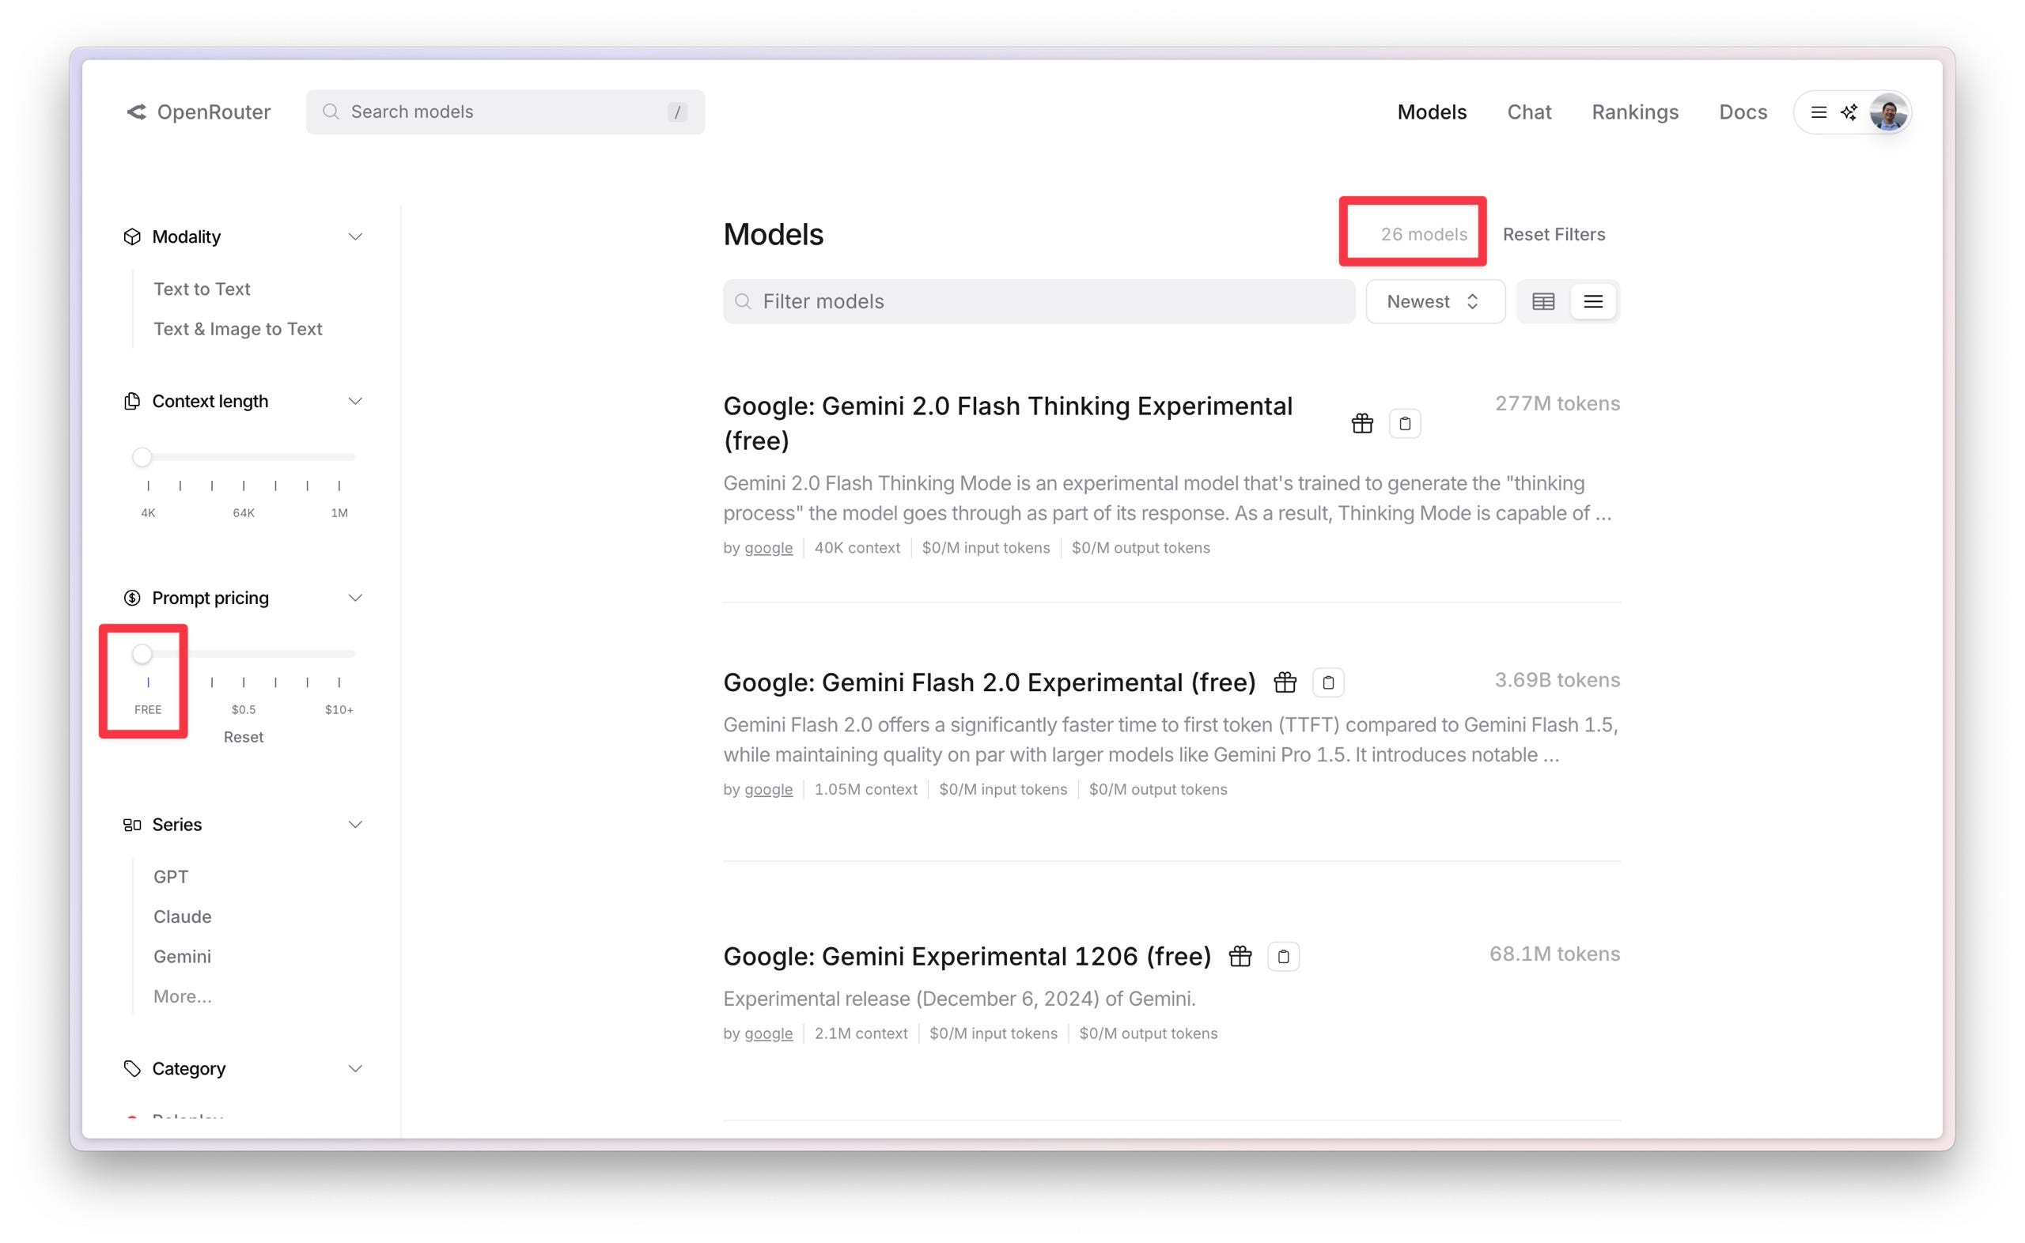The width and height of the screenshot is (2025, 1243).
Task: Copy model ID for Gemini Experimental 1206
Action: coord(1283,956)
